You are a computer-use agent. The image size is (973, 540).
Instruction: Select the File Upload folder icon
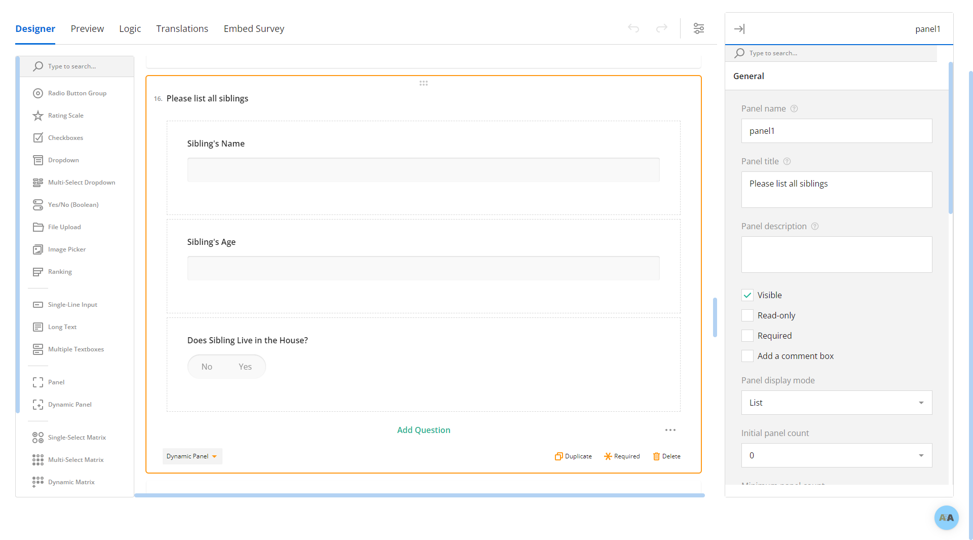(38, 227)
